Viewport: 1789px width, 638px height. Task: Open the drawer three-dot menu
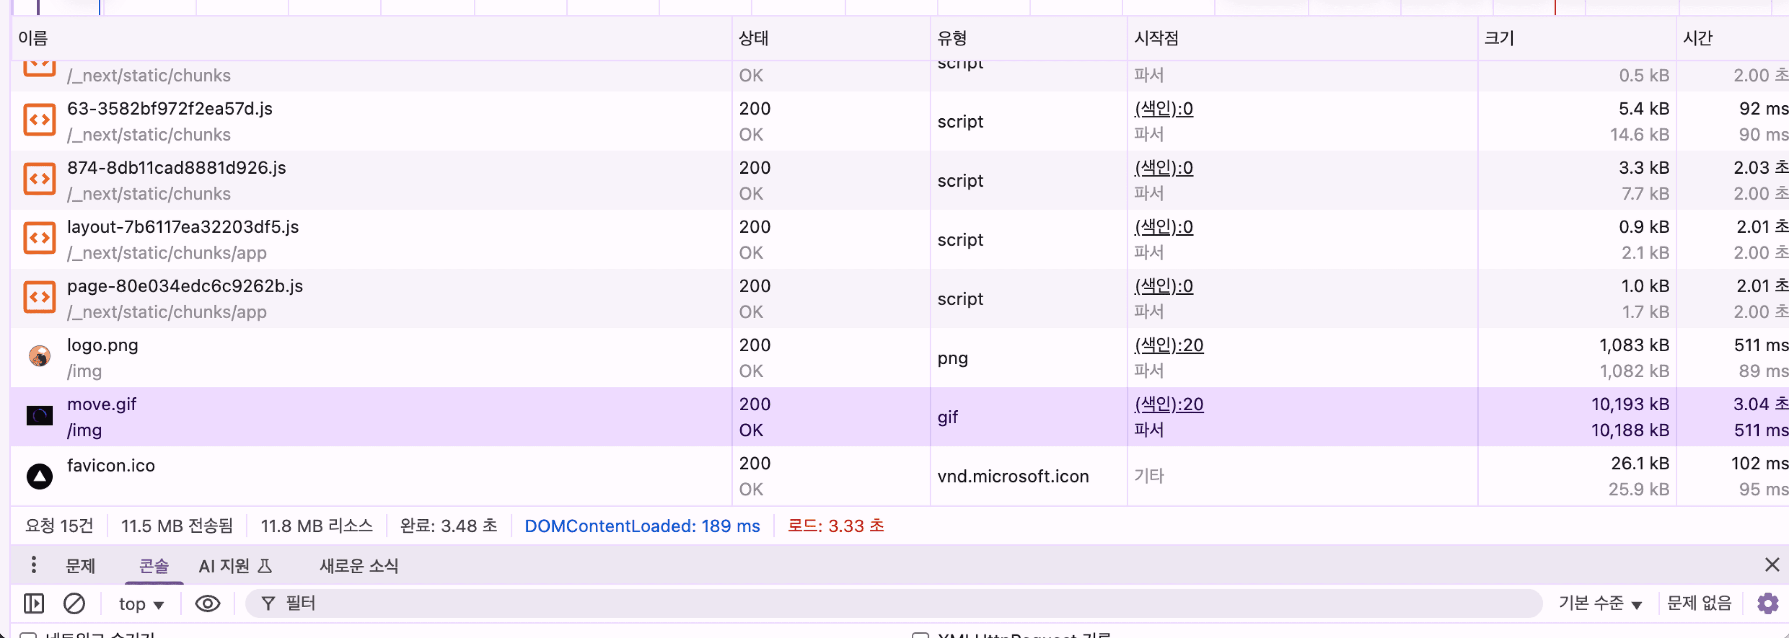(34, 565)
